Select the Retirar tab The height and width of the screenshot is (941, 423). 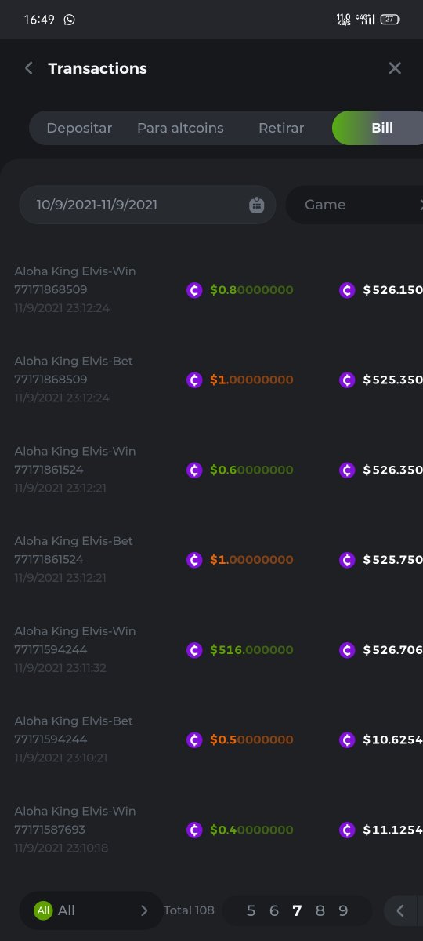(281, 128)
